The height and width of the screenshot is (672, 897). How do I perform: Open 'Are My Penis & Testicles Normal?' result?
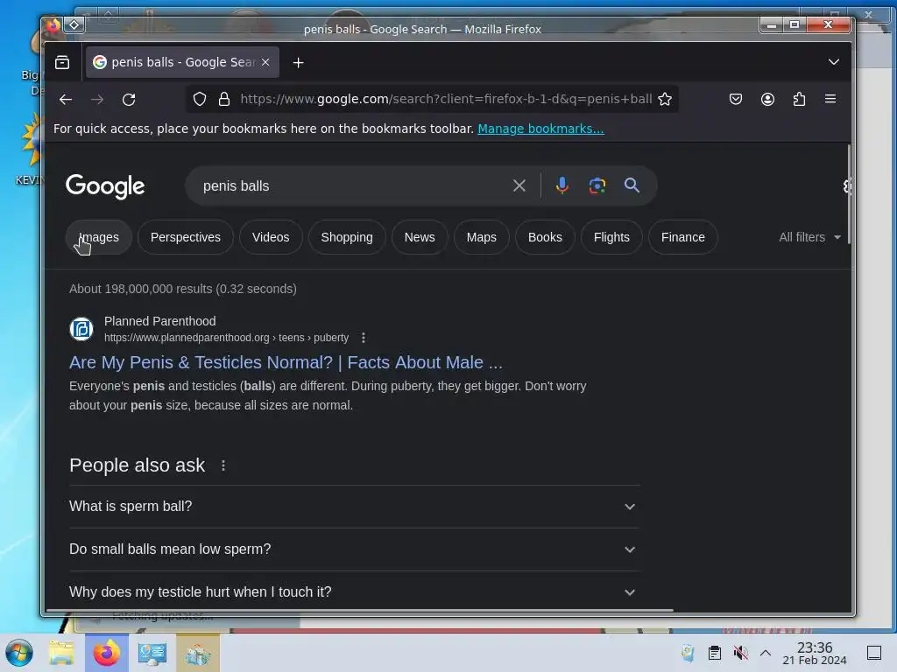pyautogui.click(x=286, y=362)
